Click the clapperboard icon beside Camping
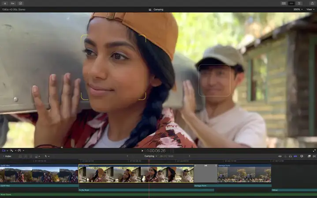317x198 pixels. 150,10
